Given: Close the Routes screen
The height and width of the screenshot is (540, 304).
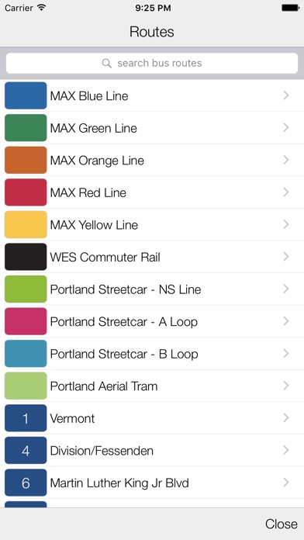Looking at the screenshot, I should tap(281, 524).
